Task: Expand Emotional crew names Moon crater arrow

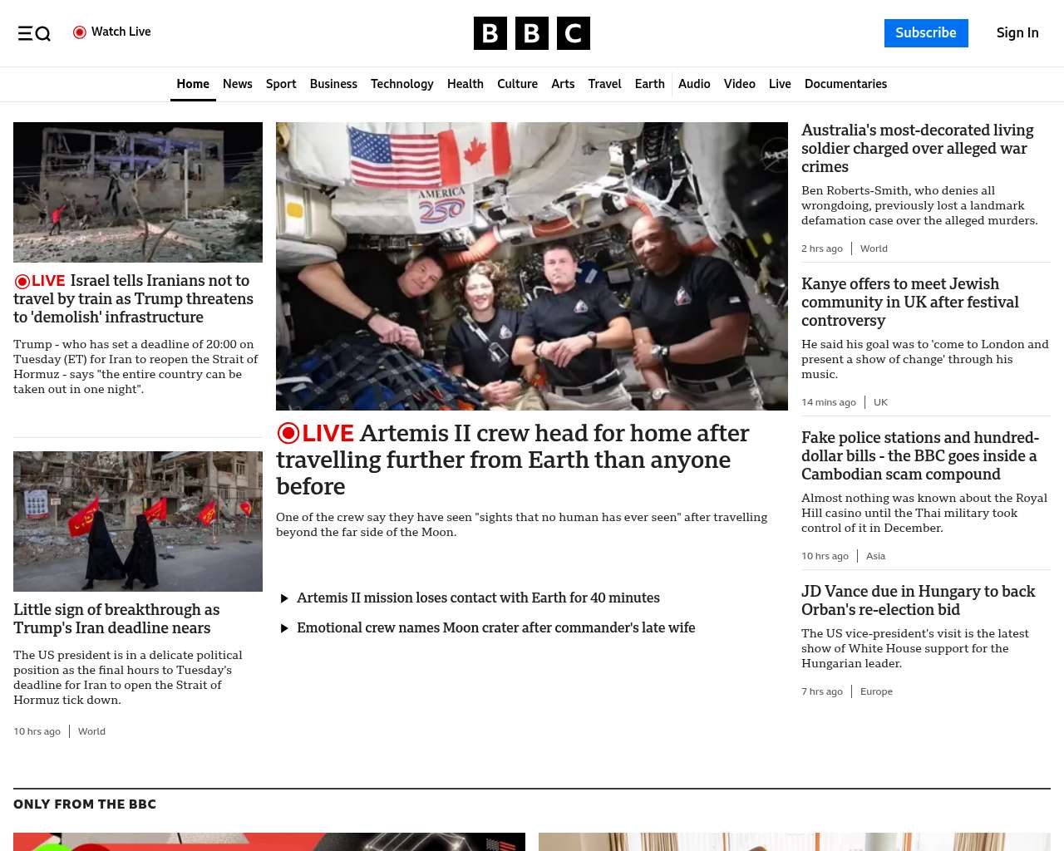Action: 284,628
